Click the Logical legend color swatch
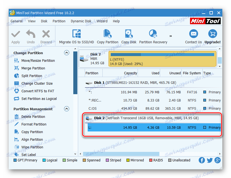 tap(44, 160)
